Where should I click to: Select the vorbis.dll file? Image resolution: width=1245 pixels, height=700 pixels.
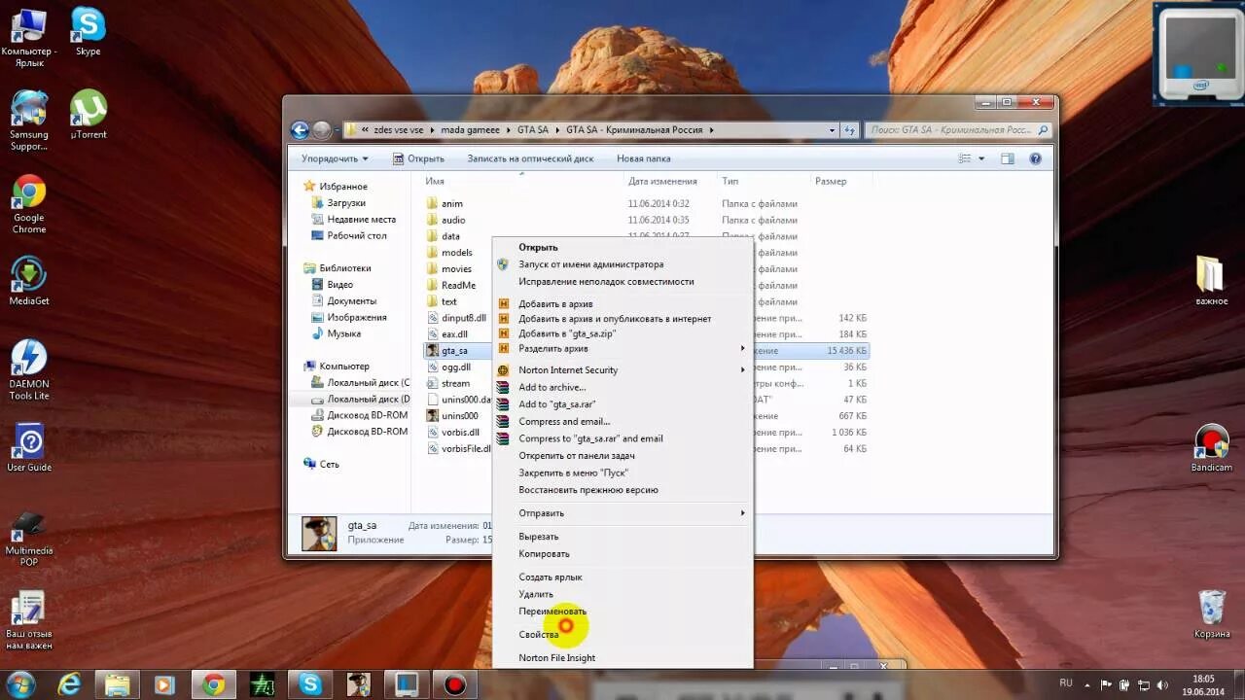[460, 433]
